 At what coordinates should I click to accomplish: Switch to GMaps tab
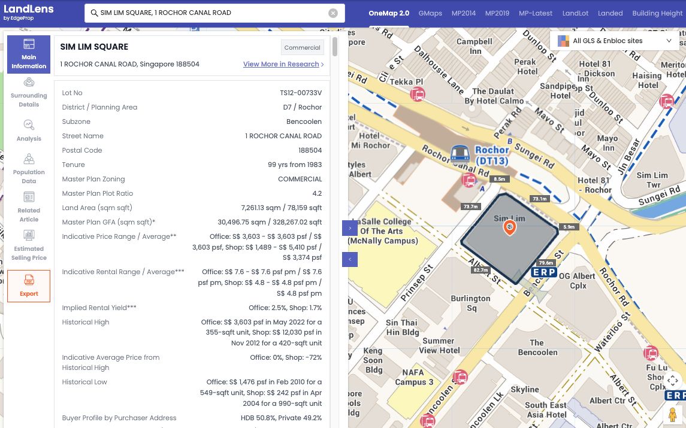point(430,13)
